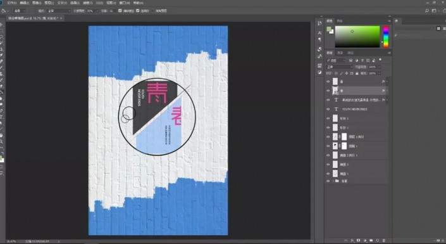Pick a color in the green color field

pyautogui.click(x=357, y=37)
